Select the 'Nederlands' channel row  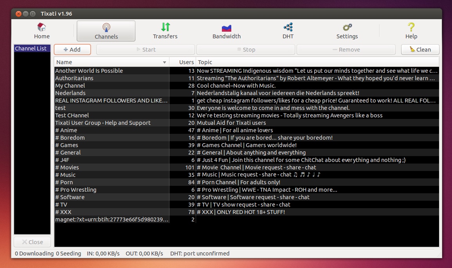point(247,93)
